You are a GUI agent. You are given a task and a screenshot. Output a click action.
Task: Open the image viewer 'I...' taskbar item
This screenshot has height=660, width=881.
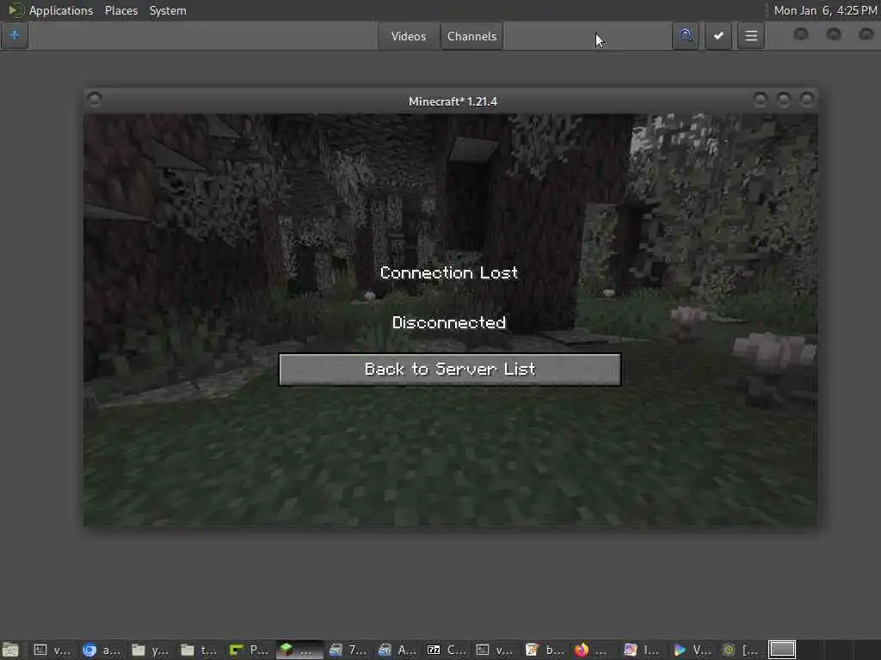tap(642, 650)
